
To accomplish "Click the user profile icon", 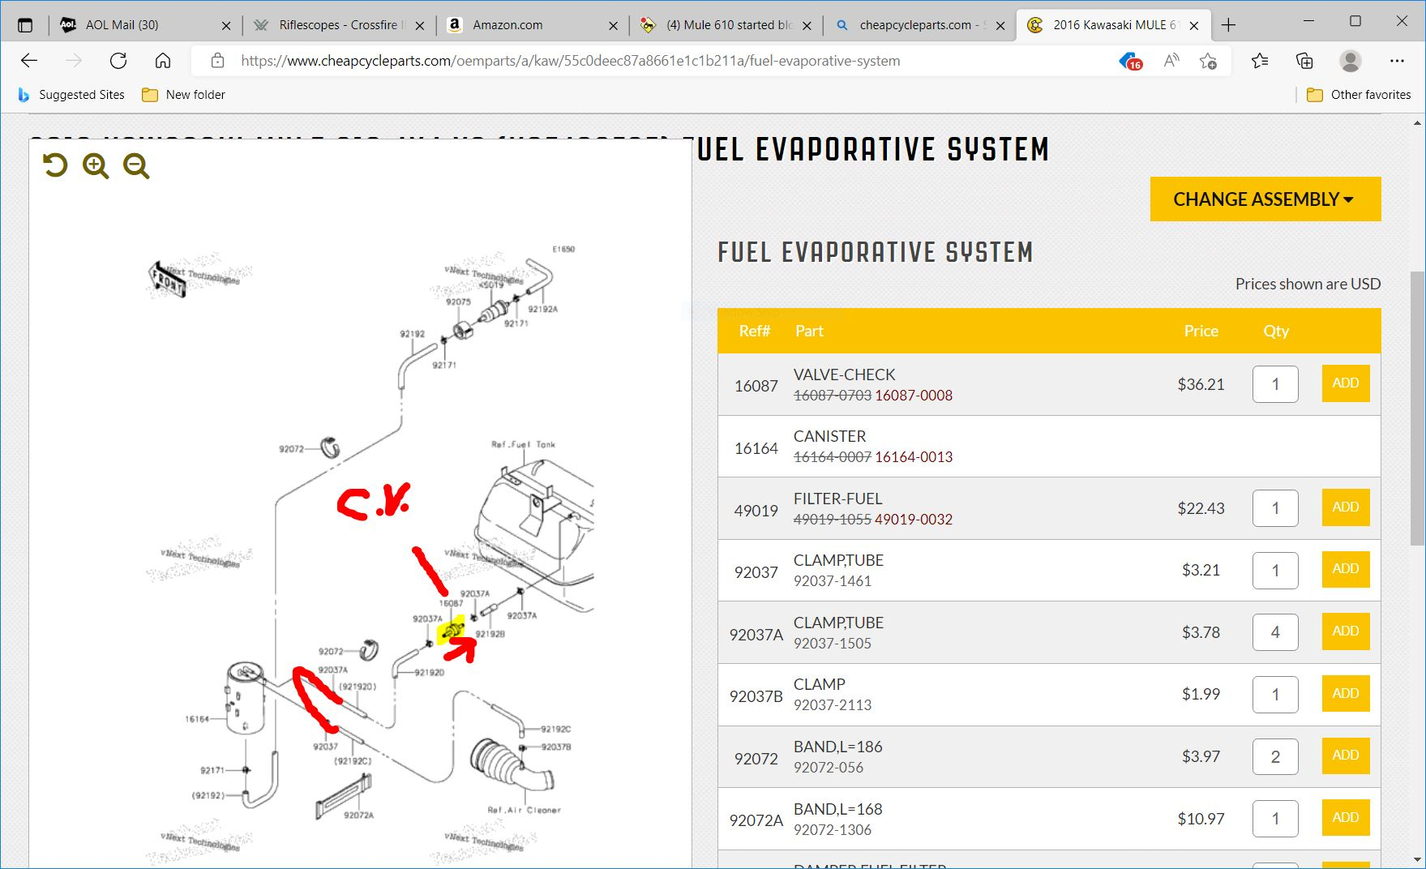I will click(1351, 61).
